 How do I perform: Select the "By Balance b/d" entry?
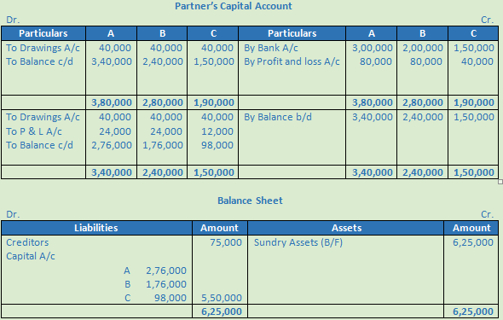click(278, 117)
